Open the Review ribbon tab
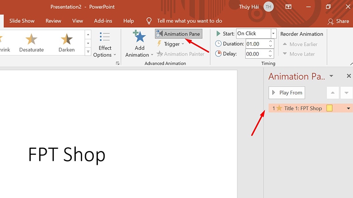The width and height of the screenshot is (353, 198). (53, 21)
